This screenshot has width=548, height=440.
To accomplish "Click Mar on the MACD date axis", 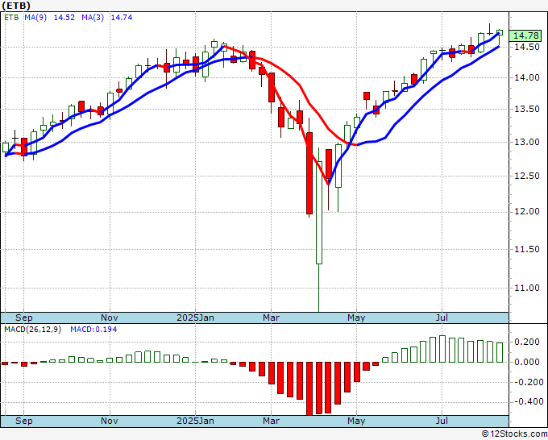I will point(272,421).
